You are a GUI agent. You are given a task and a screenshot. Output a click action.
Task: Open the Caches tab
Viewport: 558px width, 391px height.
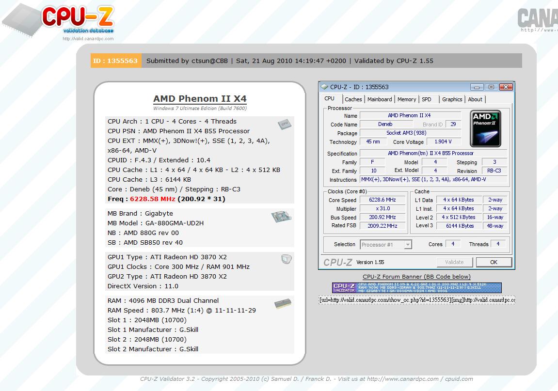(353, 99)
